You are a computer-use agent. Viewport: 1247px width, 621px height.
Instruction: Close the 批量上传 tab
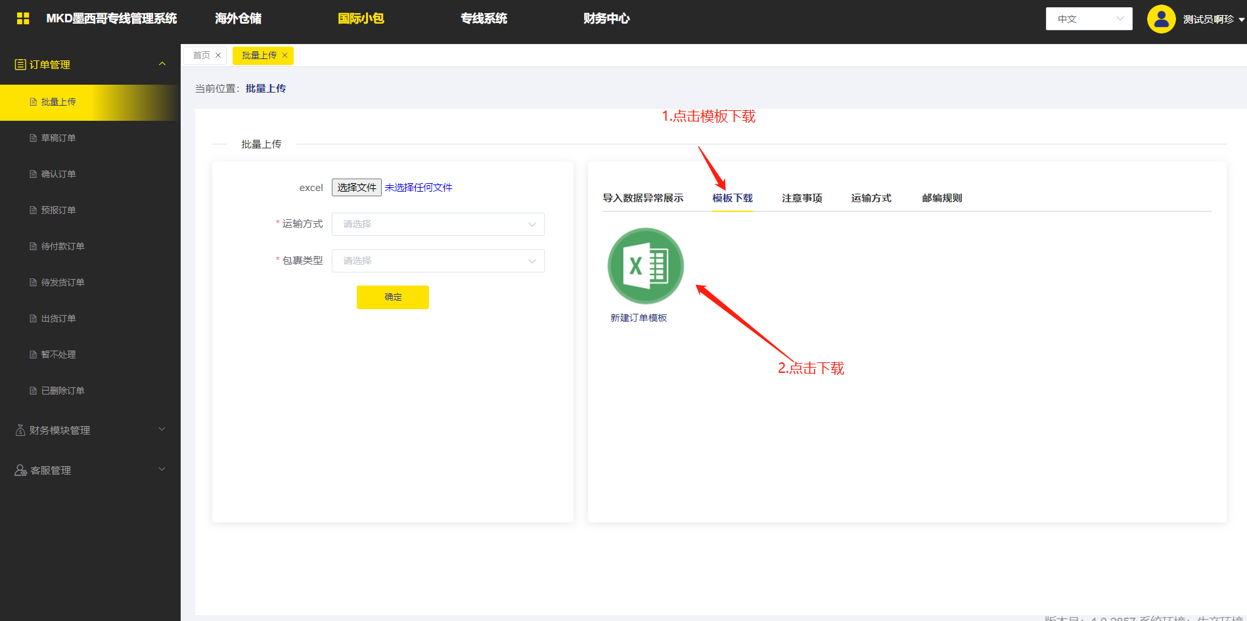[285, 56]
